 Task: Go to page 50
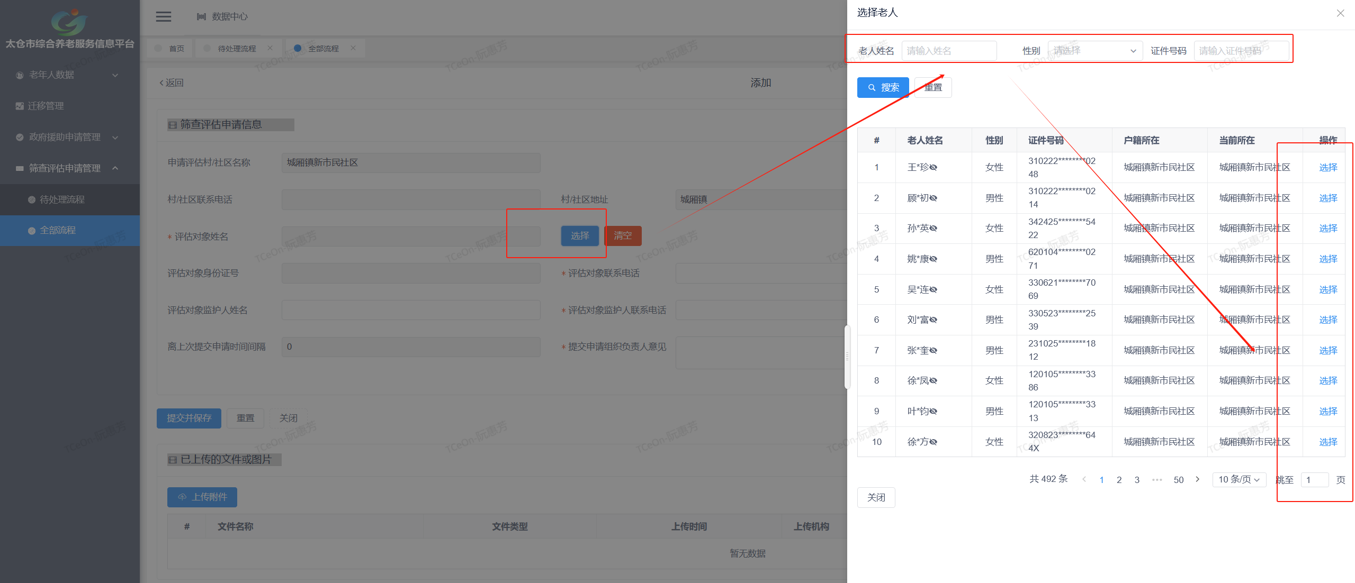click(x=1179, y=480)
